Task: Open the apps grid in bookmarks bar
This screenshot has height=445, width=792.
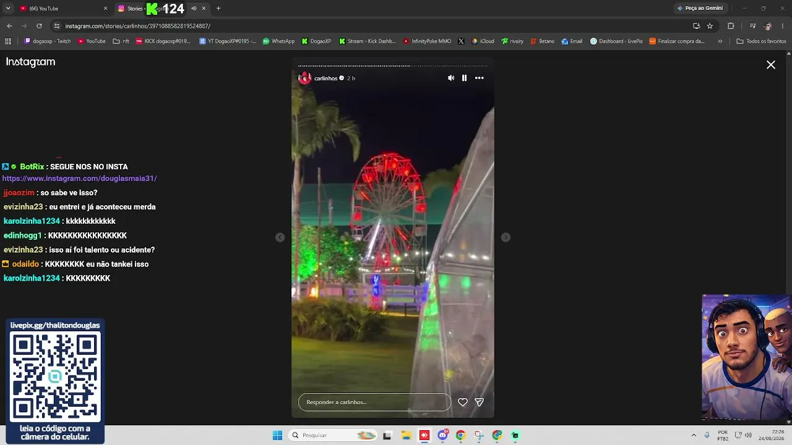Action: tap(8, 41)
